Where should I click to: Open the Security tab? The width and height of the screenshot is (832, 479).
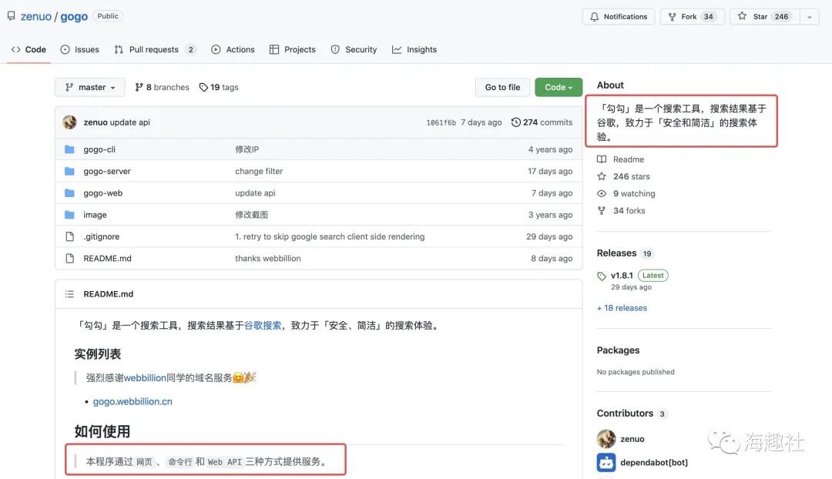point(354,49)
